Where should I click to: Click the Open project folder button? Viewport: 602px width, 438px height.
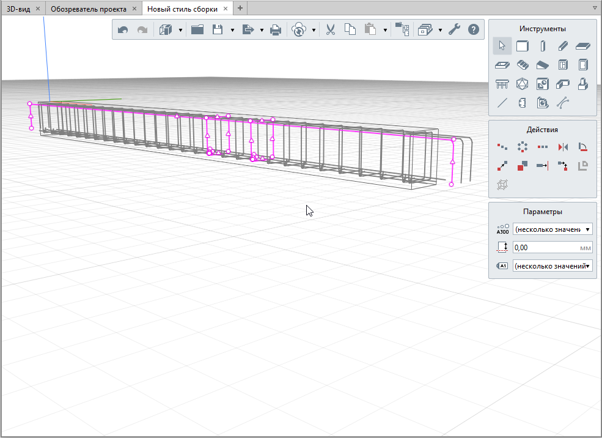[197, 29]
